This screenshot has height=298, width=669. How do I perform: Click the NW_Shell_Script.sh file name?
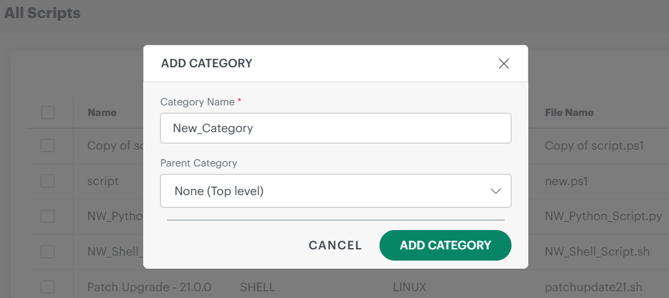(x=597, y=252)
